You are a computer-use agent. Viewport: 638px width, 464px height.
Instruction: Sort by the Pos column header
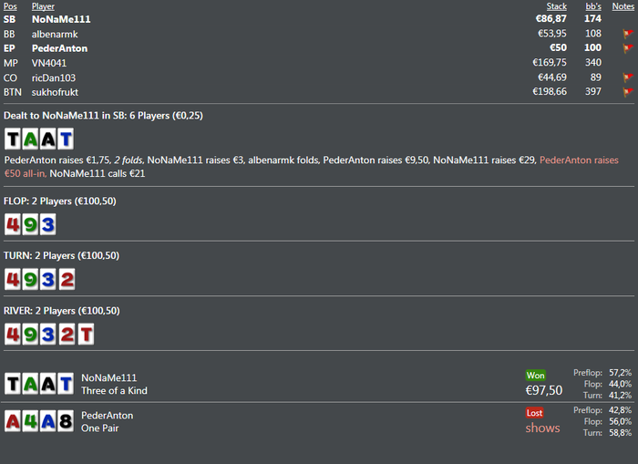click(x=10, y=6)
